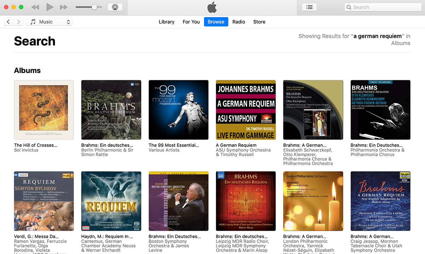This screenshot has height=254, width=425.
Task: Open Semyon Bychkov Requiem album cover
Action: (44, 201)
